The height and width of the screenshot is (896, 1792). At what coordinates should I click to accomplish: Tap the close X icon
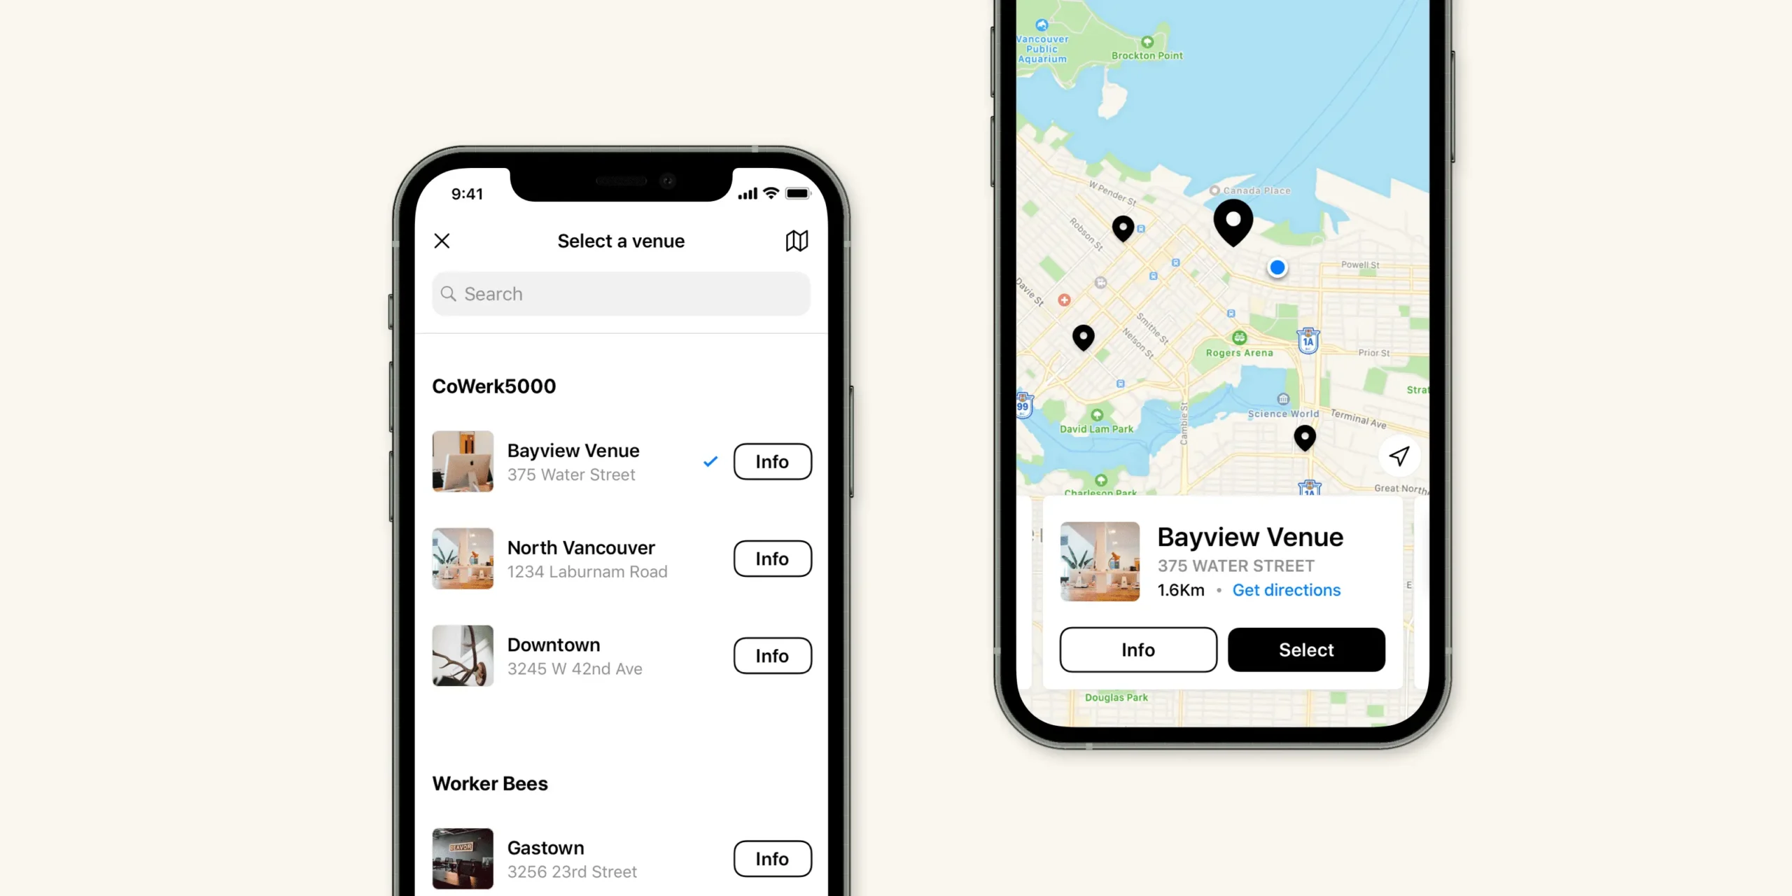[443, 240]
